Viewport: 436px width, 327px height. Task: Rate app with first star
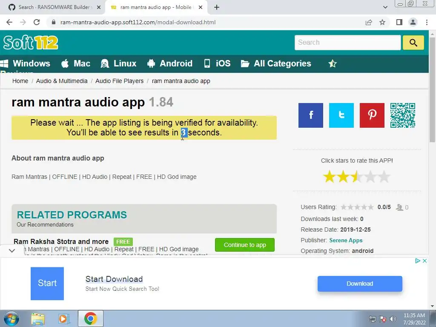click(330, 177)
